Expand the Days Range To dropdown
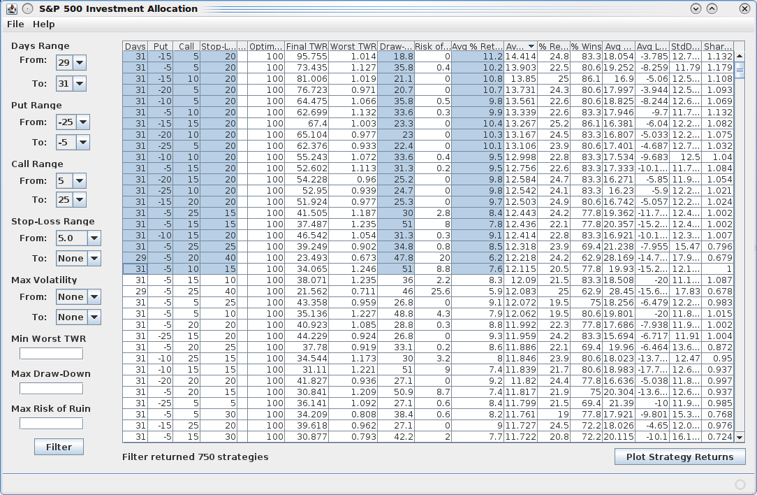Screen dimensions: 757x495 click(x=80, y=84)
